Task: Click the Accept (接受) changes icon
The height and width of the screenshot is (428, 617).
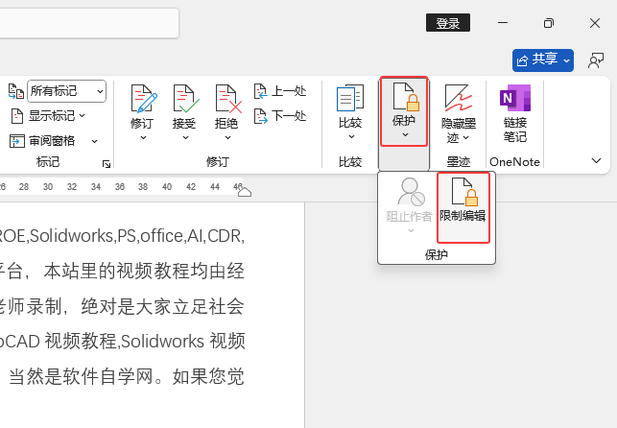Action: [185, 98]
